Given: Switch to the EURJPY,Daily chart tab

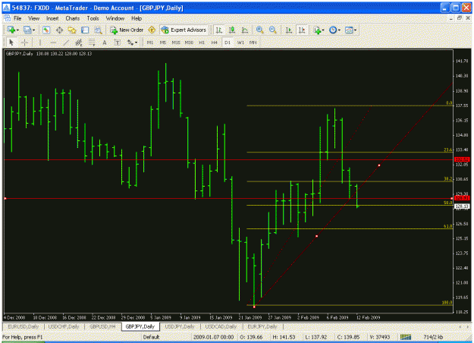Looking at the screenshot, I should pyautogui.click(x=262, y=326).
